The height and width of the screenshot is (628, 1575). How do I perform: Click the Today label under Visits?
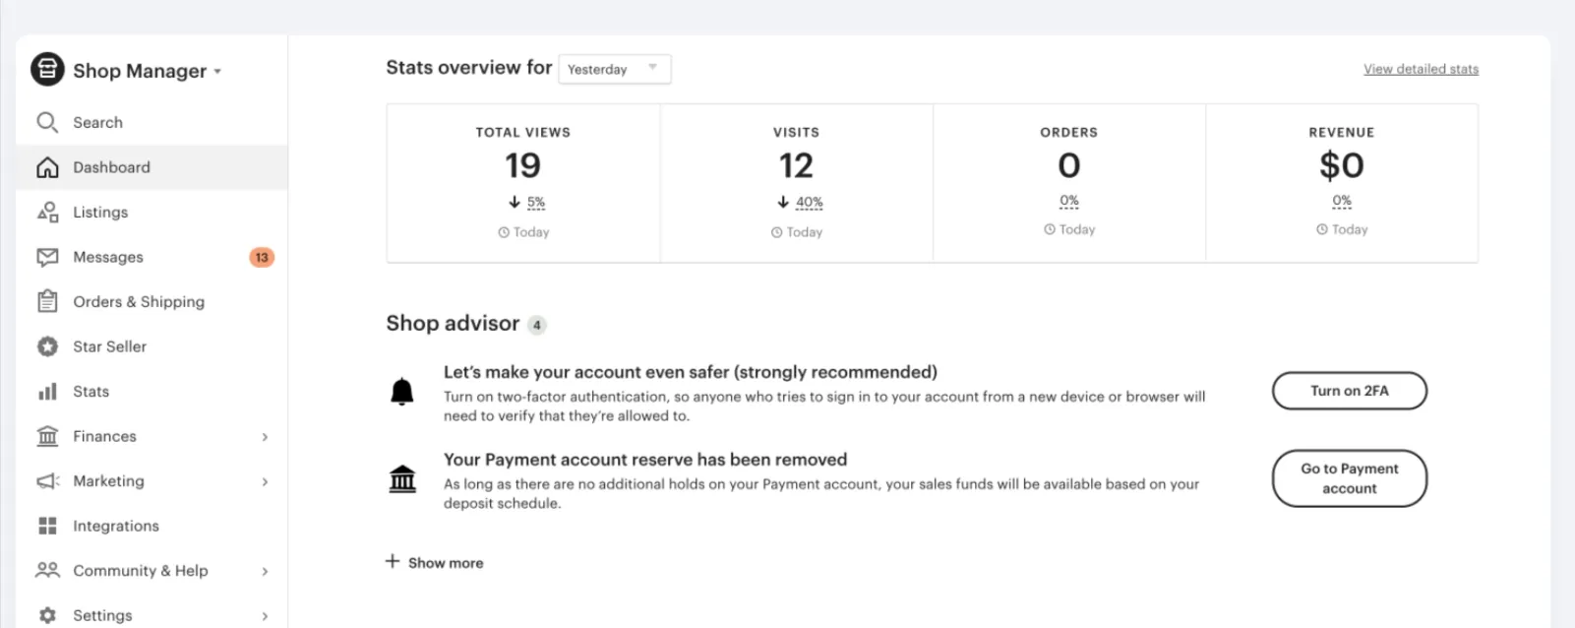804,232
